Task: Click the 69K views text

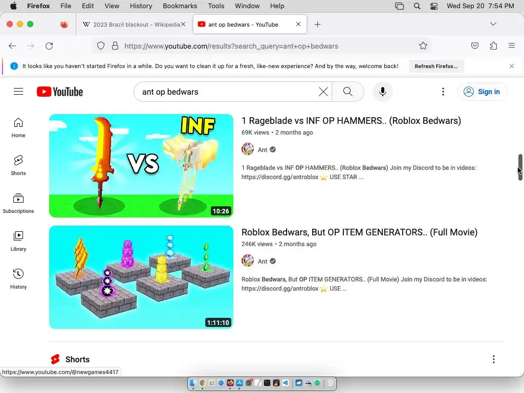Action: (x=255, y=133)
